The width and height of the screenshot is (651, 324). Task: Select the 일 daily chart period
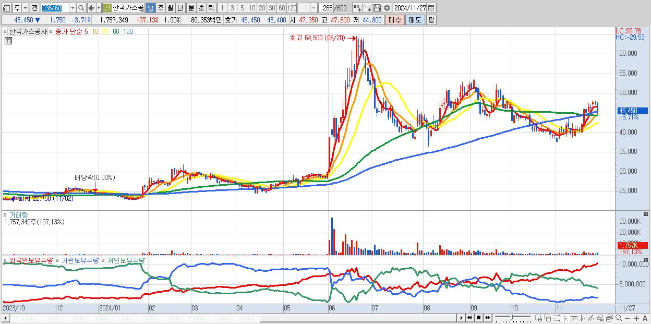point(150,8)
